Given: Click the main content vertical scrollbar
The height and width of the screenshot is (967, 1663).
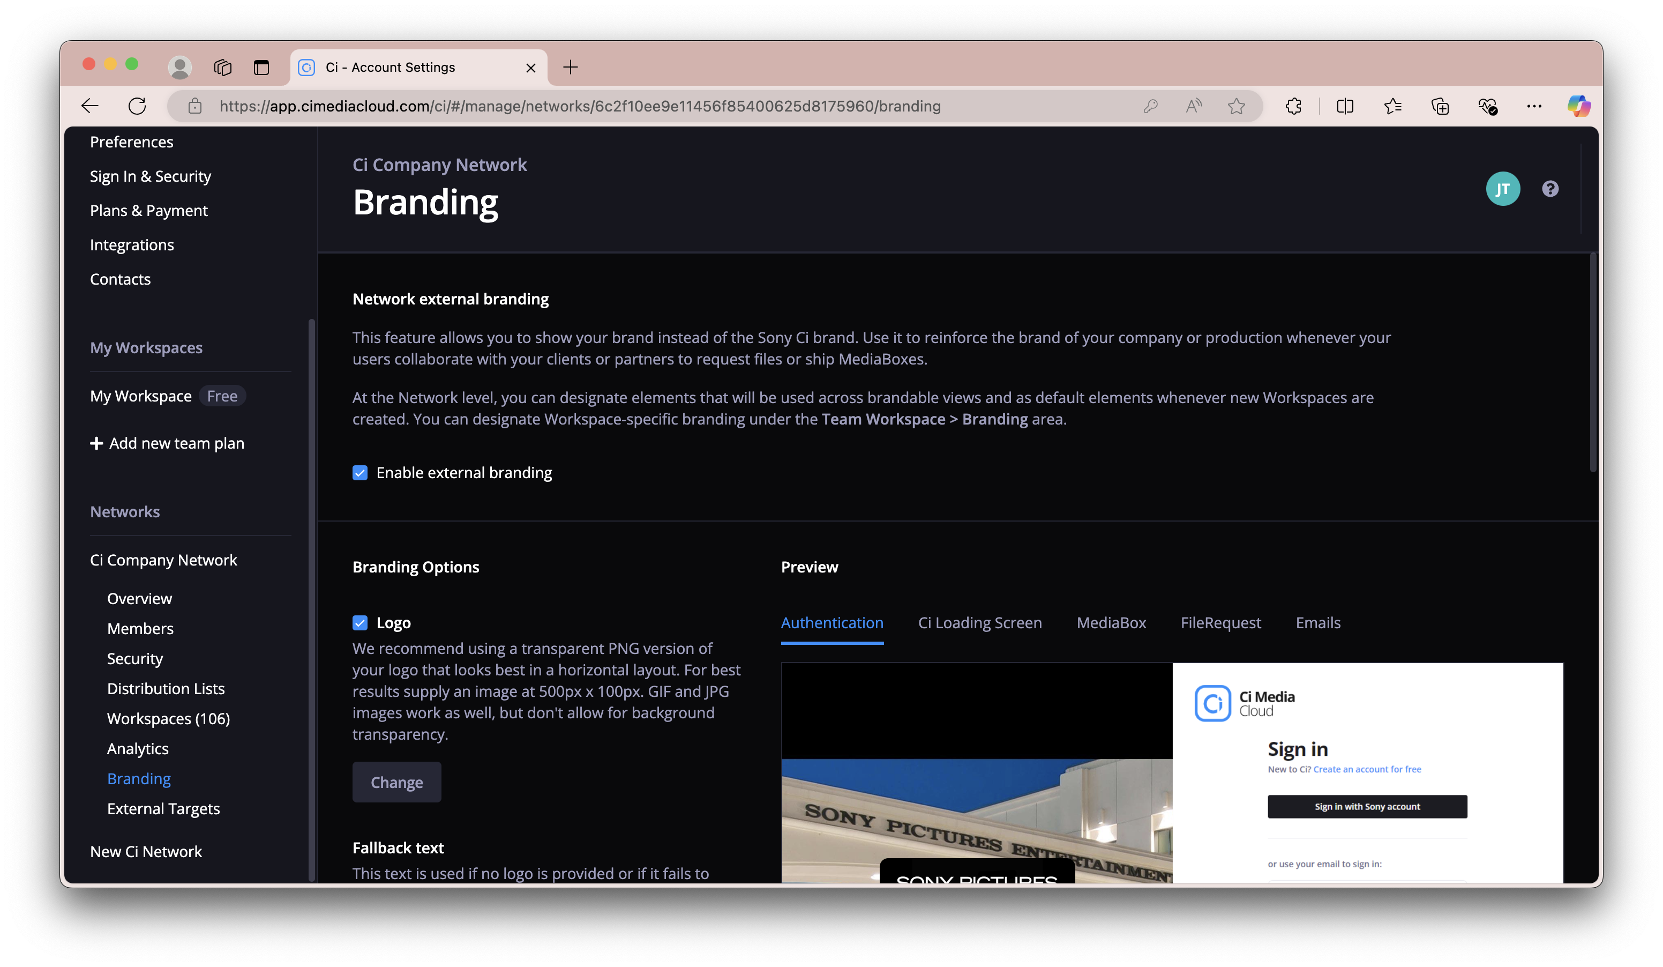Looking at the screenshot, I should pyautogui.click(x=1592, y=362).
